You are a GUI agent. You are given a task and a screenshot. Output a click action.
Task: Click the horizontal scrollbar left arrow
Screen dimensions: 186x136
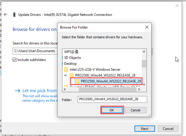pyautogui.click(x=65, y=89)
